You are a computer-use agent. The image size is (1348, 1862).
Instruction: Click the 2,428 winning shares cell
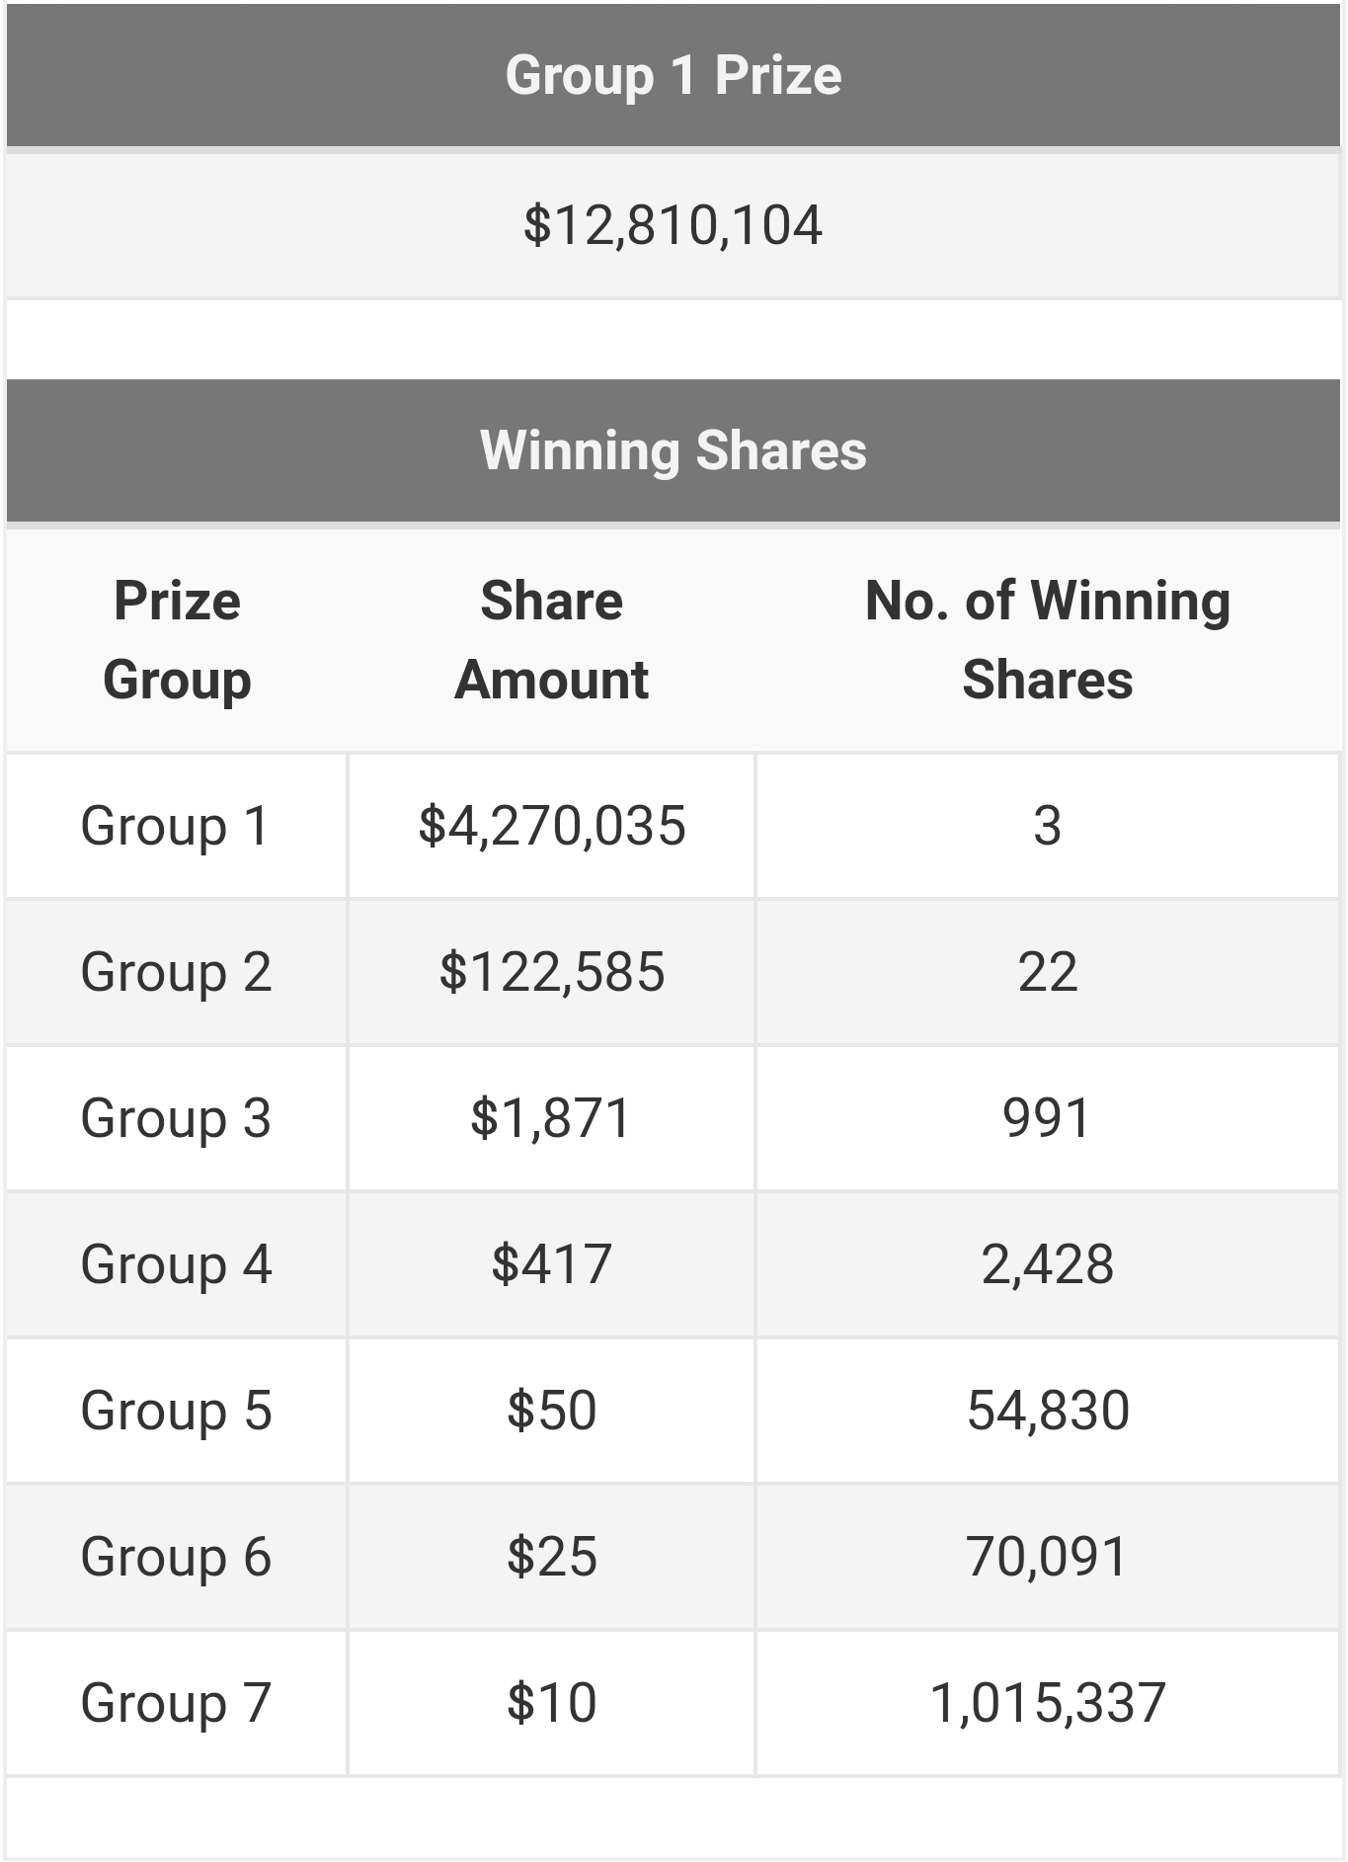click(x=1047, y=1264)
